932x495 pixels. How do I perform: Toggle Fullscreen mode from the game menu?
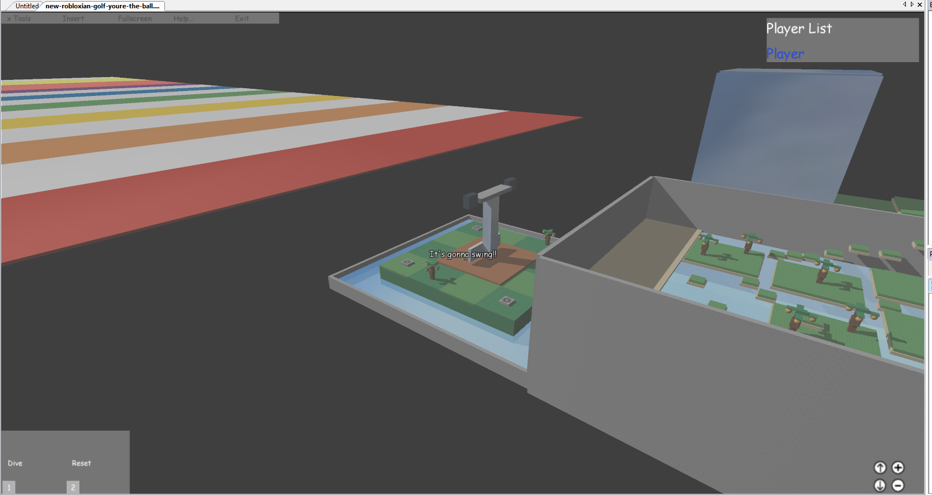134,18
